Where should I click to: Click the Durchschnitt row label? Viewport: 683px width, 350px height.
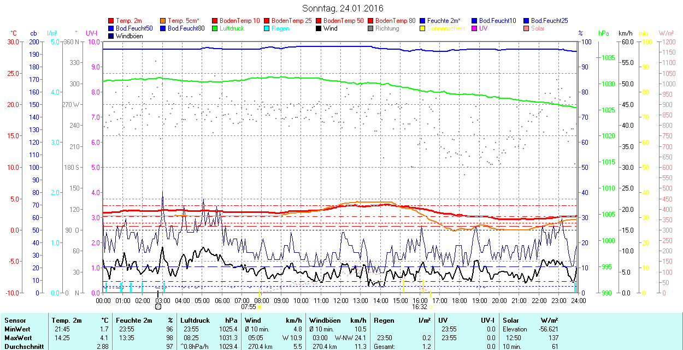[x=22, y=346]
